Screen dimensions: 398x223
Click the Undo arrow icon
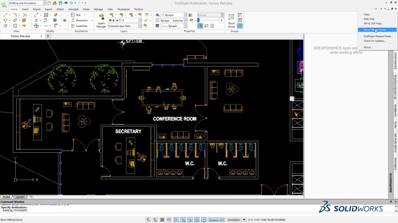click(71, 3)
